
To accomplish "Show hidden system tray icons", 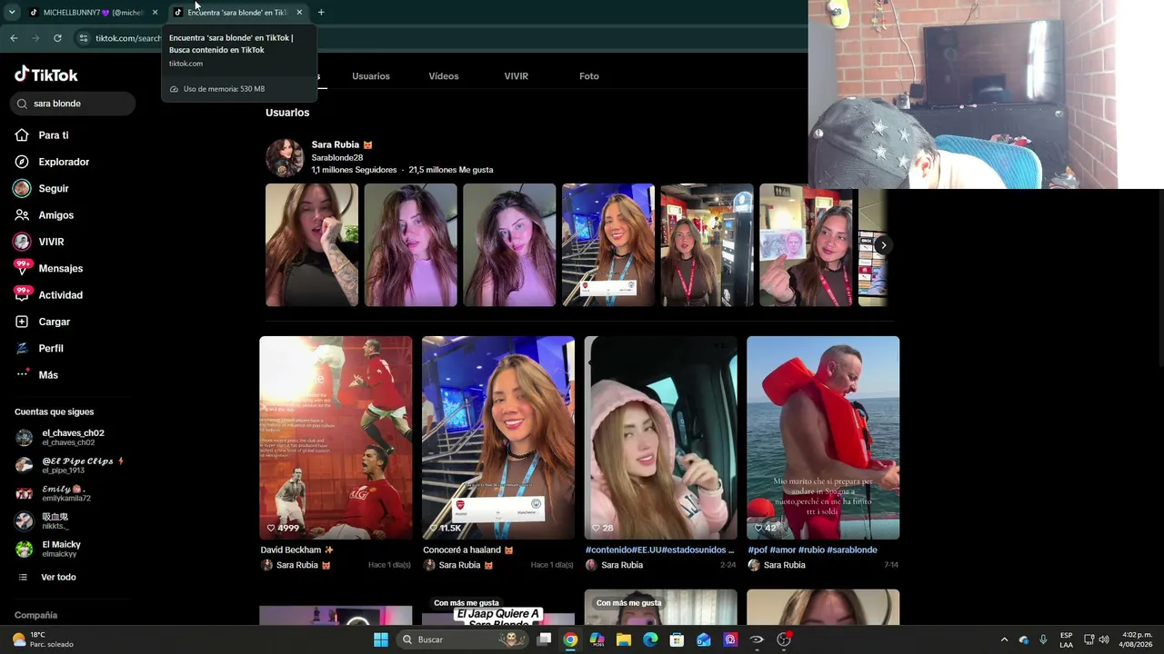I will pos(1004,639).
